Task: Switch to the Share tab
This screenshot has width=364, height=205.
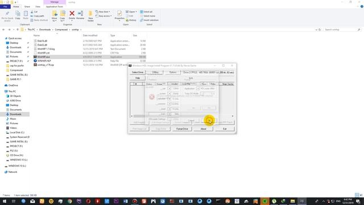Action: pyautogui.click(x=27, y=6)
